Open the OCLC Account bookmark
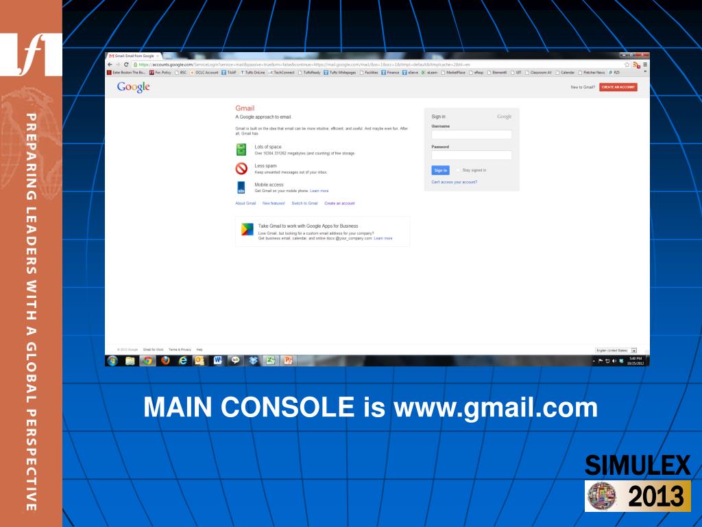Screen dimensions: 702x527 point(204,72)
